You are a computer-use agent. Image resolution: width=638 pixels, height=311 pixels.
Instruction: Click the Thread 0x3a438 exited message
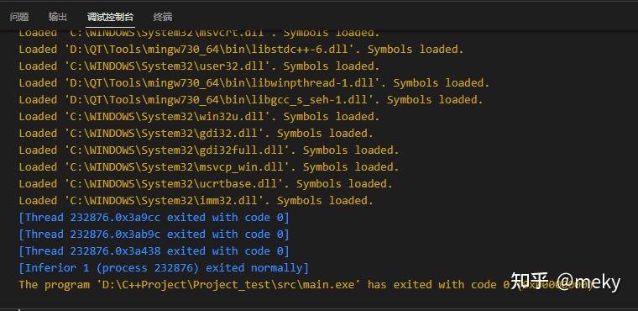(x=154, y=250)
